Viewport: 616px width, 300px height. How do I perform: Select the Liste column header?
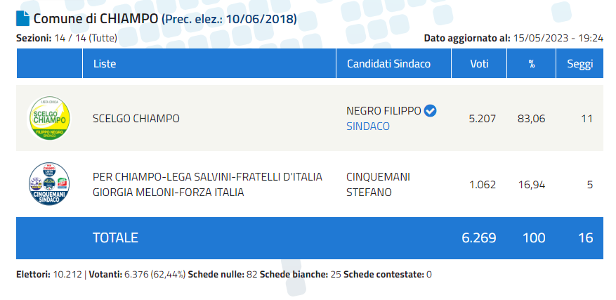pos(105,64)
